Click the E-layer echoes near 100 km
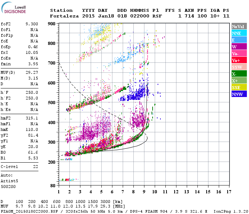 click(69, 180)
